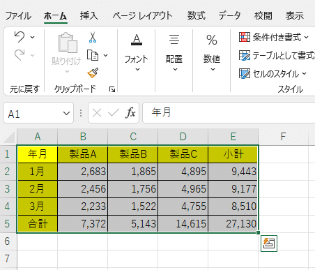Image resolution: width=315 pixels, height=270 pixels.
Task: Click the 貼り付け clipboard icon
Action: click(68, 43)
